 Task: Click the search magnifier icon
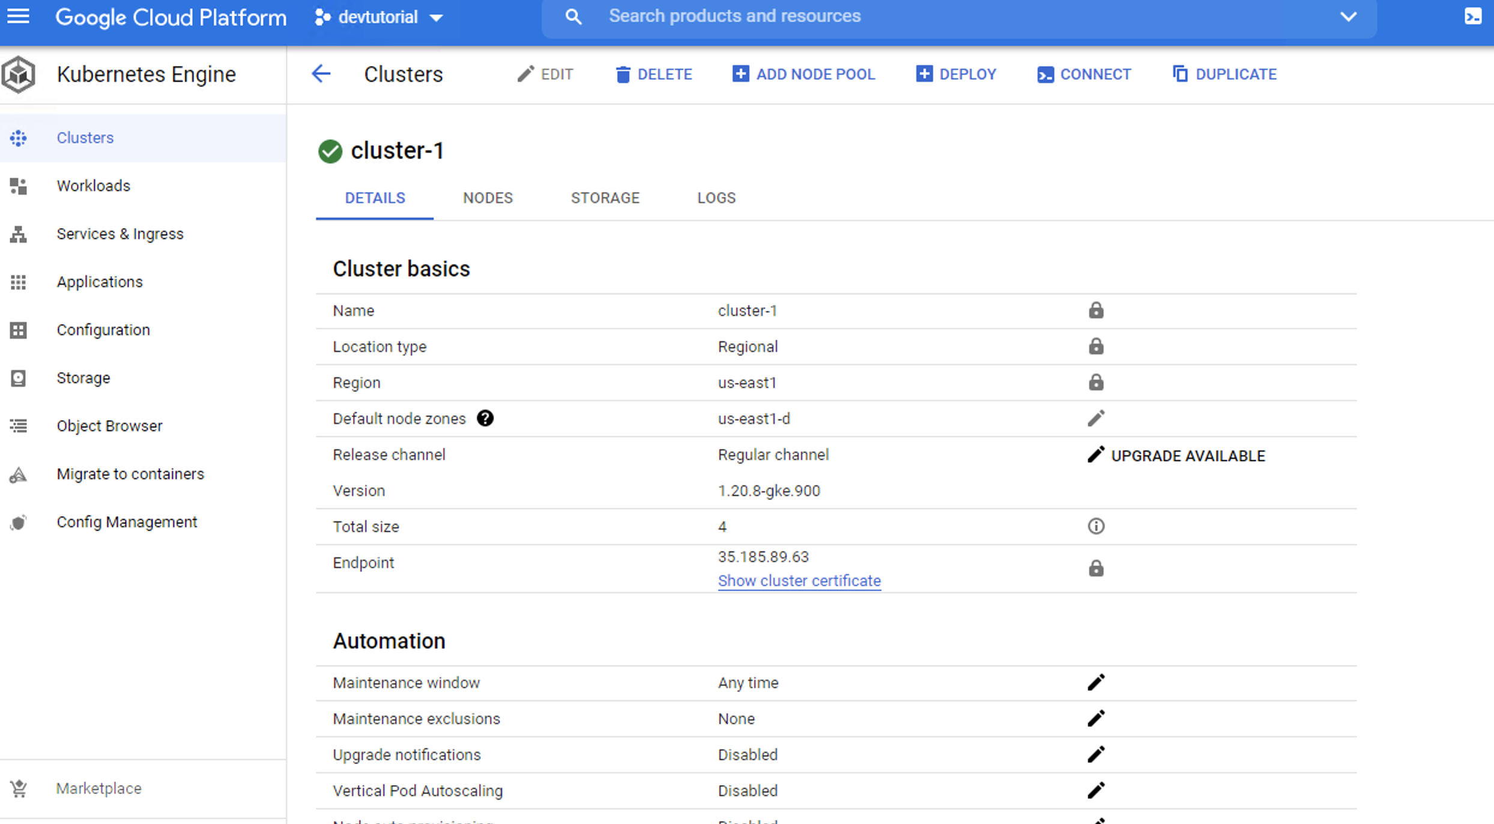(573, 17)
